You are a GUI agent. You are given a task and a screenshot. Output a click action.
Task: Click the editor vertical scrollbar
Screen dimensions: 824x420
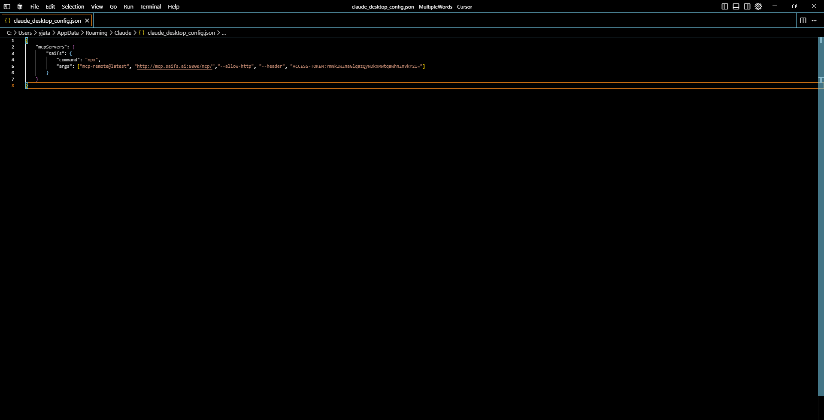click(x=821, y=217)
